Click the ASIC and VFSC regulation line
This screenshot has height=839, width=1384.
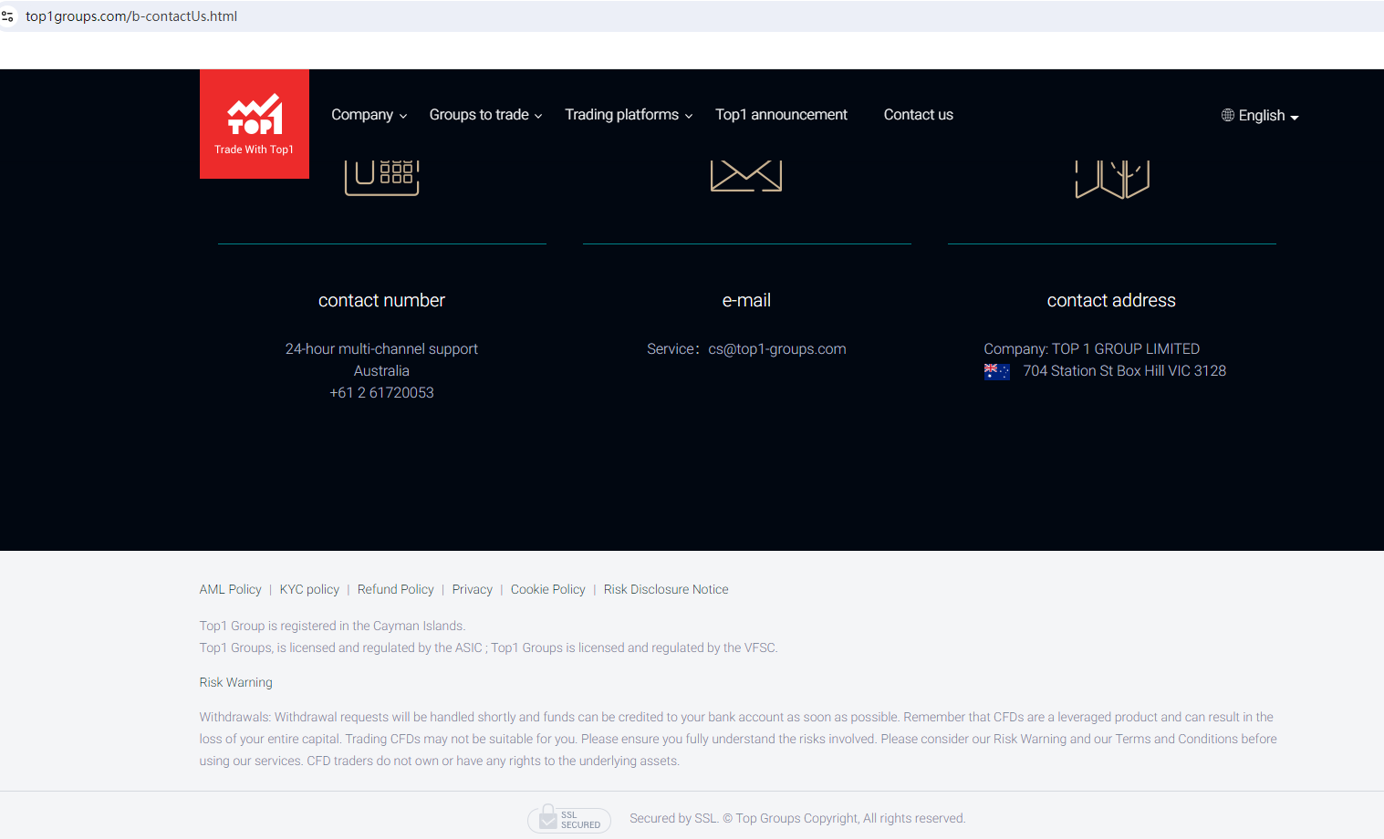(489, 648)
